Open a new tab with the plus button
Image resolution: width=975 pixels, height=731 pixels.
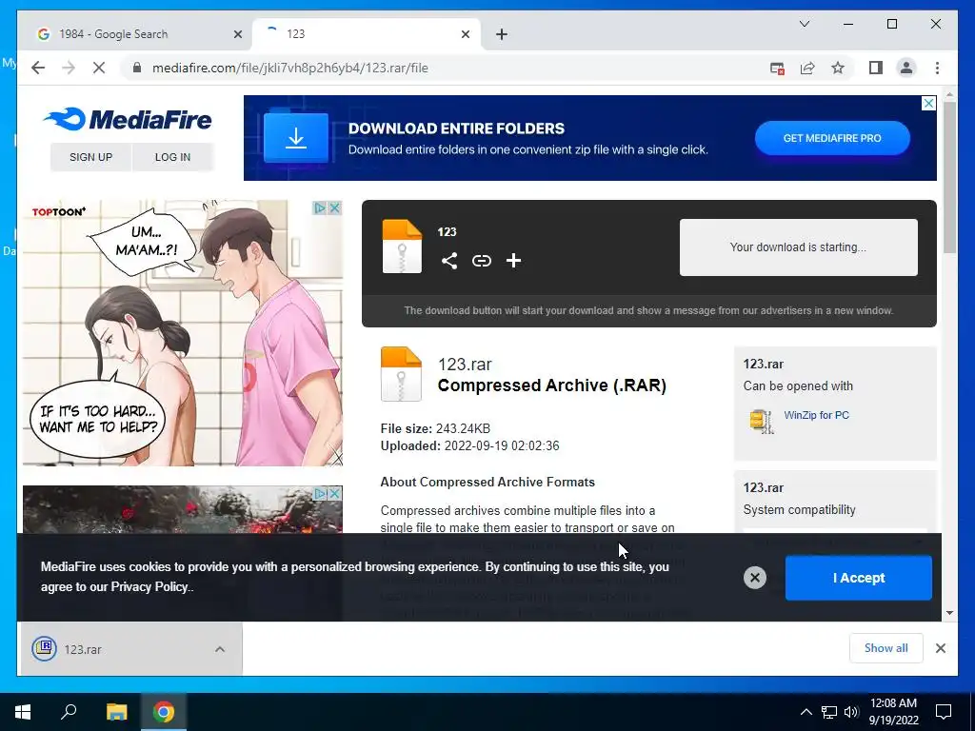click(502, 34)
